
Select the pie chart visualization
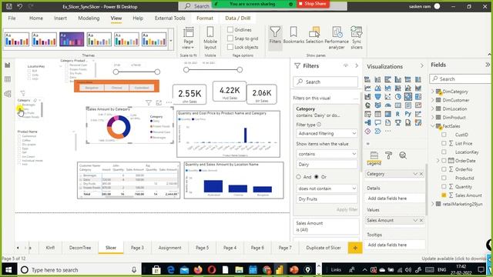(398, 97)
